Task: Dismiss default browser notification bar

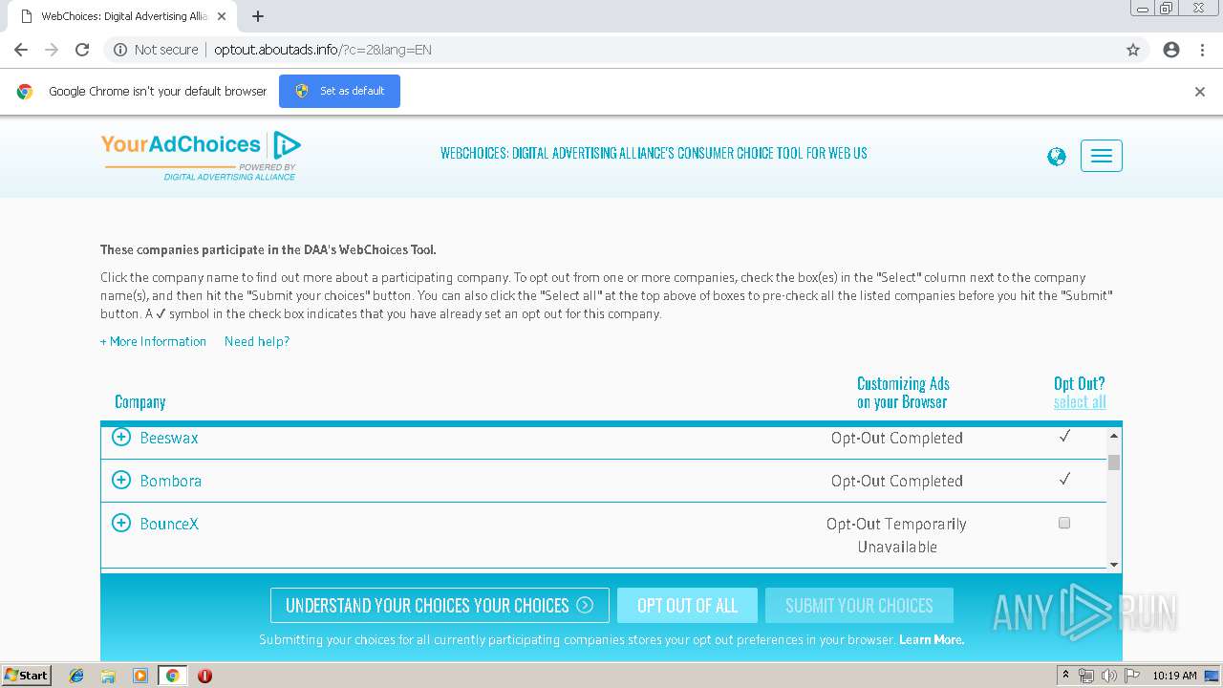Action: pyautogui.click(x=1200, y=92)
